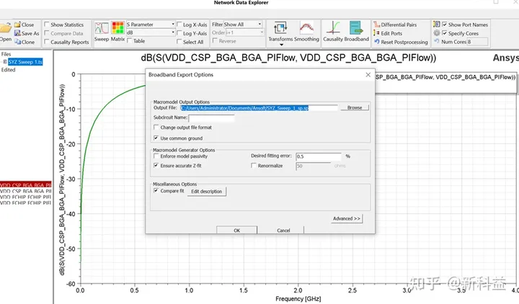Check the Select All box
This screenshot has height=304, width=519.
(x=179, y=42)
